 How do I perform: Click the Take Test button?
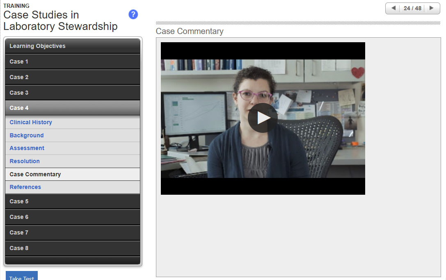pyautogui.click(x=22, y=276)
